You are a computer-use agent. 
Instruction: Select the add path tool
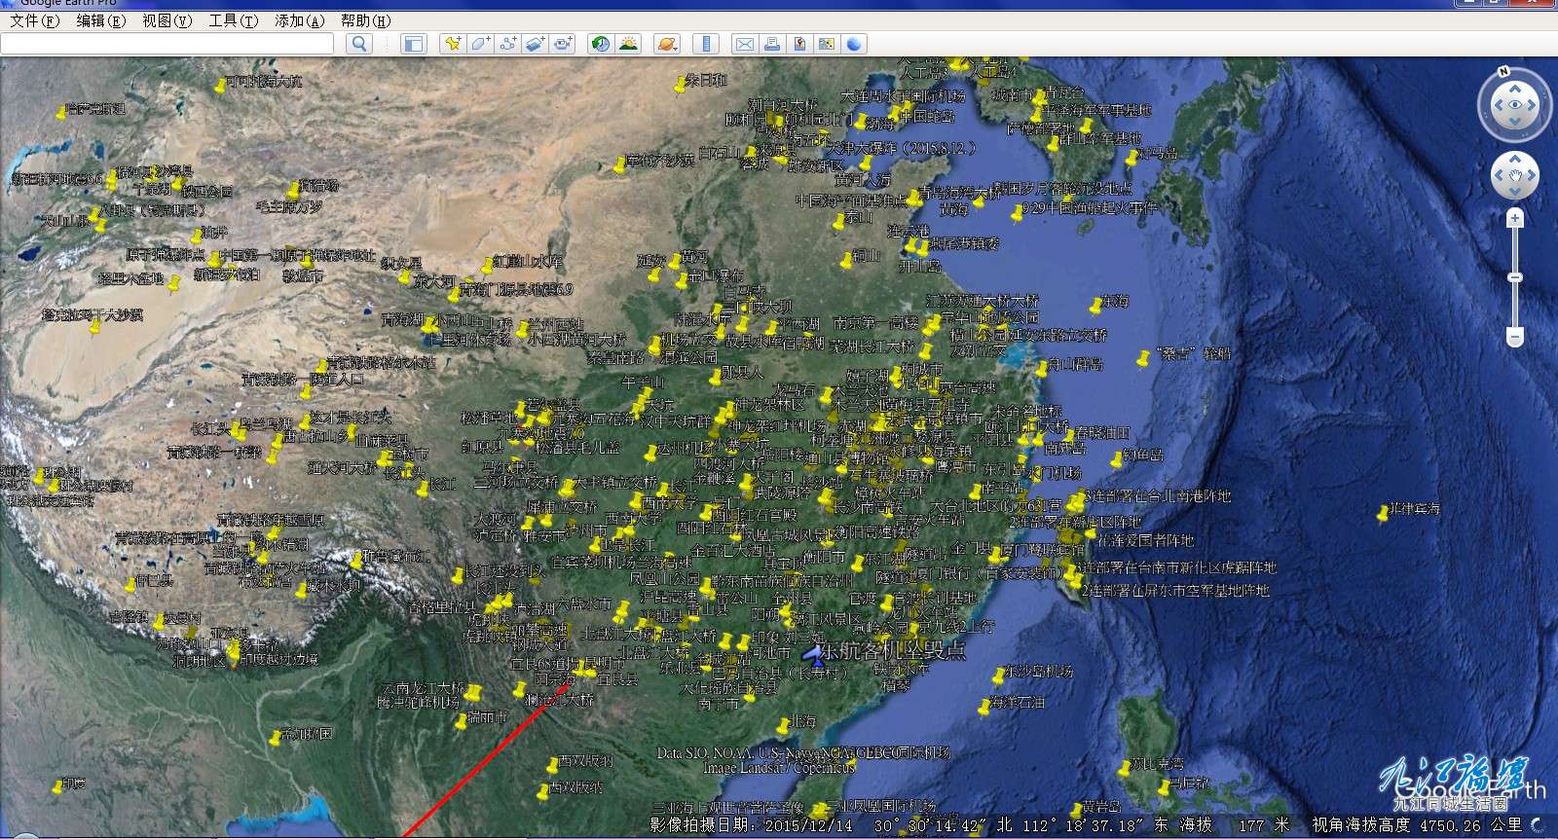[507, 44]
